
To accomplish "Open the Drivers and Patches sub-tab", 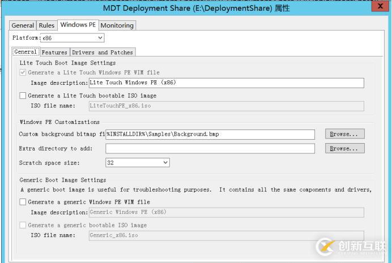I will point(103,53).
